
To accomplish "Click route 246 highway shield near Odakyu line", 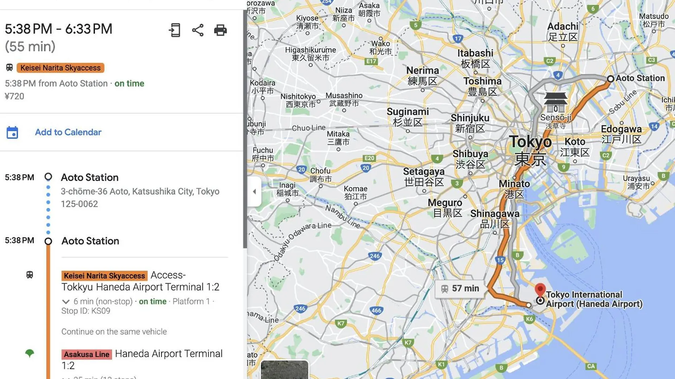I will coord(375,256).
